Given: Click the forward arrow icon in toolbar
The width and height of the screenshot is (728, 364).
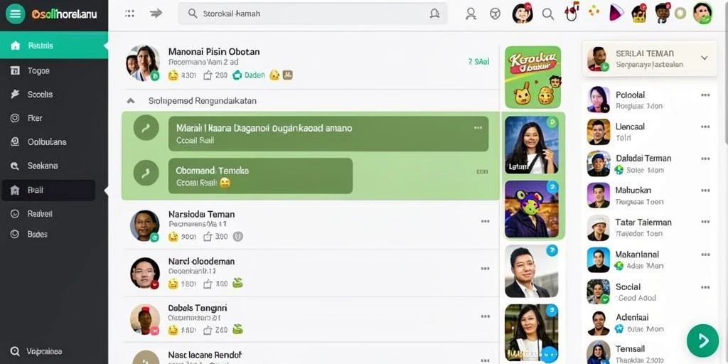Looking at the screenshot, I should tap(156, 14).
